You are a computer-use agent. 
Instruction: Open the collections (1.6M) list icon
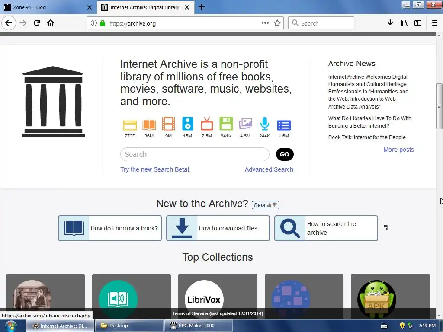pyautogui.click(x=284, y=125)
